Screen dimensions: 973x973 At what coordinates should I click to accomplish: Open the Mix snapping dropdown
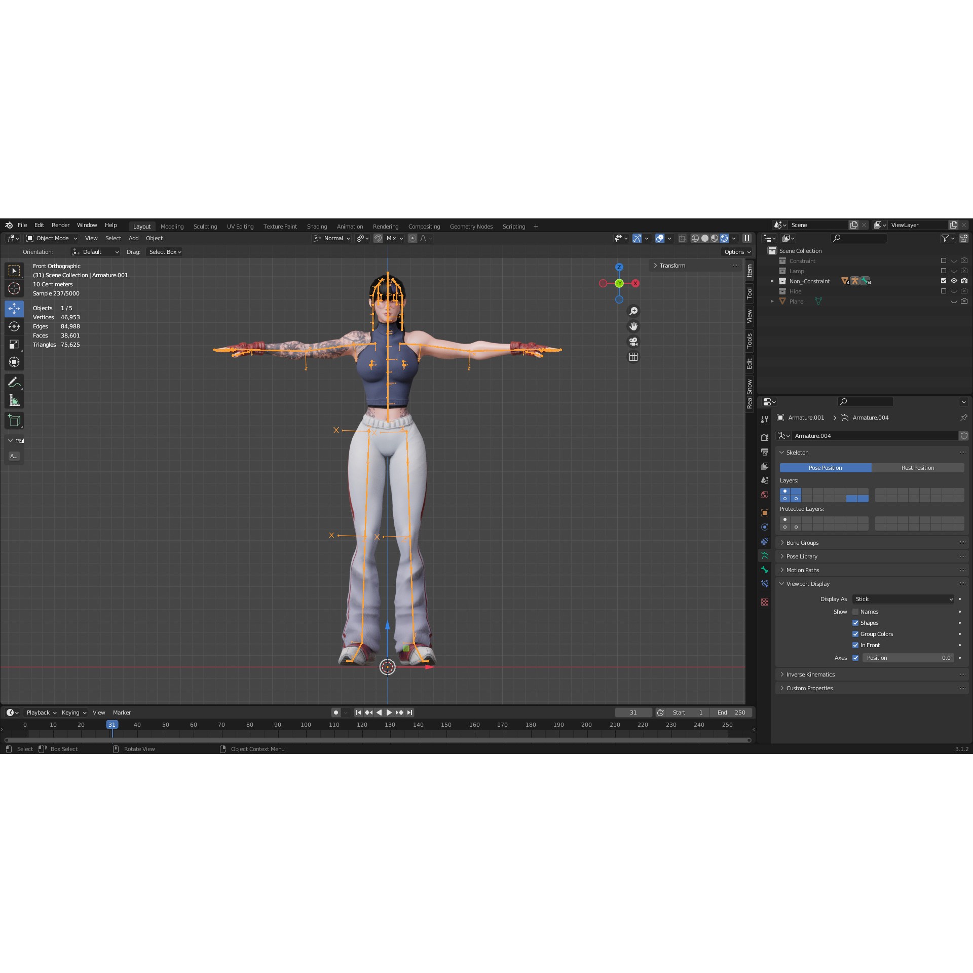click(394, 238)
